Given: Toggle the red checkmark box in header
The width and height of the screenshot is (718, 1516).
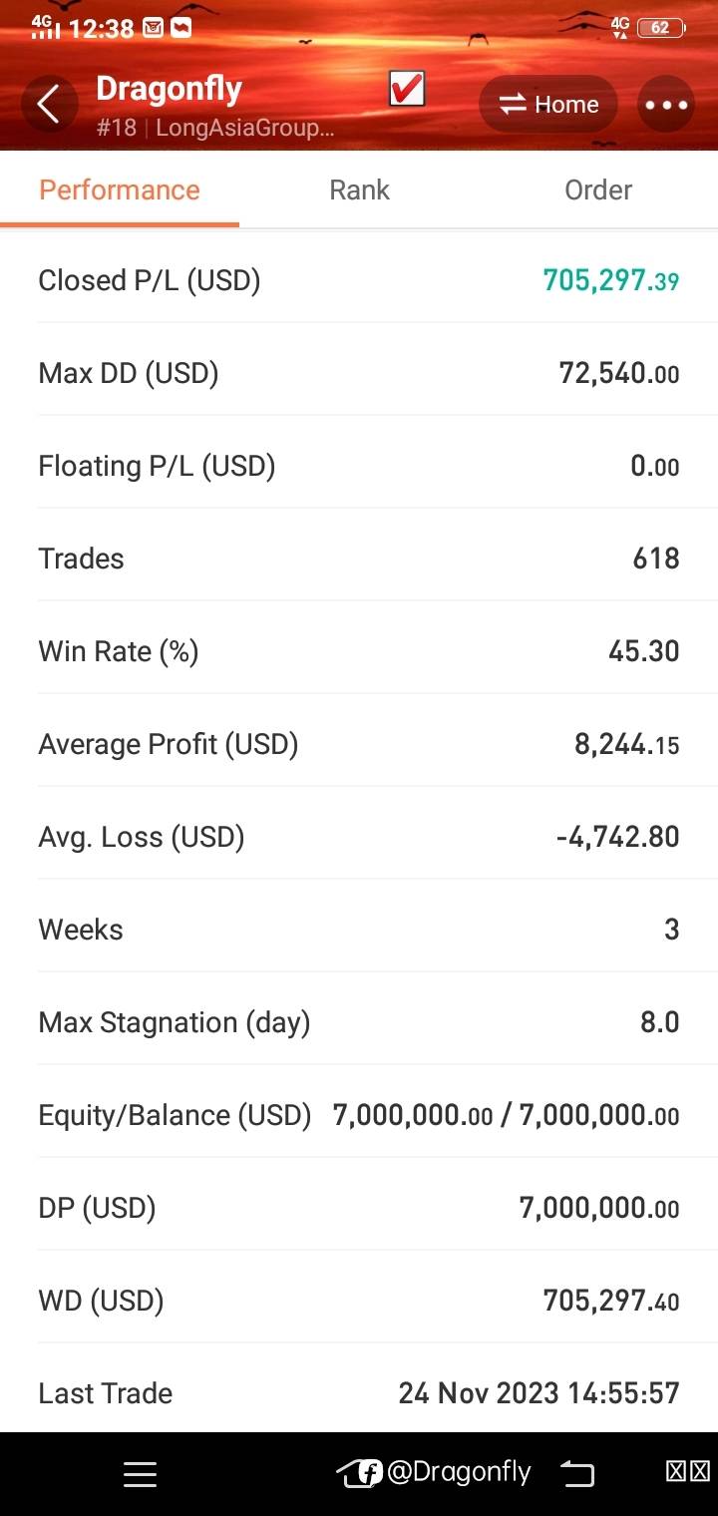Looking at the screenshot, I should coord(407,90).
